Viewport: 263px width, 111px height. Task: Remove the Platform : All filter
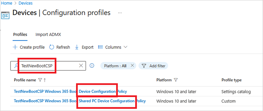[132, 65]
